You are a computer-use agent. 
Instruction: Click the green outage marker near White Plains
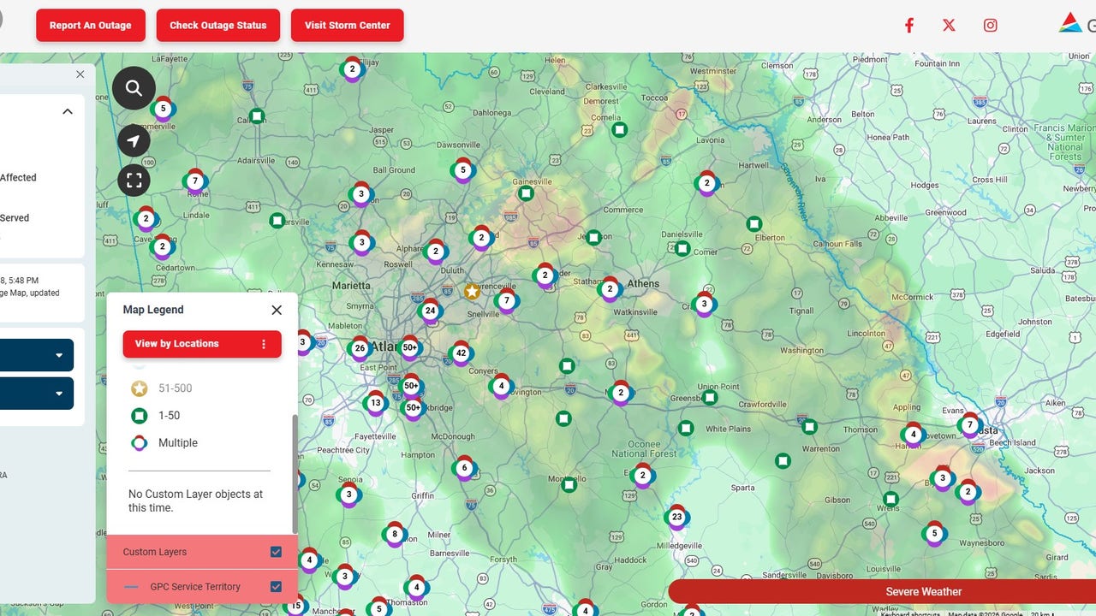(x=686, y=428)
